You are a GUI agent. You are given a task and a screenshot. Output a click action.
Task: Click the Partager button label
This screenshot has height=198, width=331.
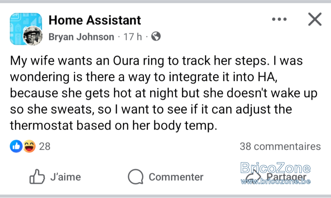click(x=286, y=177)
